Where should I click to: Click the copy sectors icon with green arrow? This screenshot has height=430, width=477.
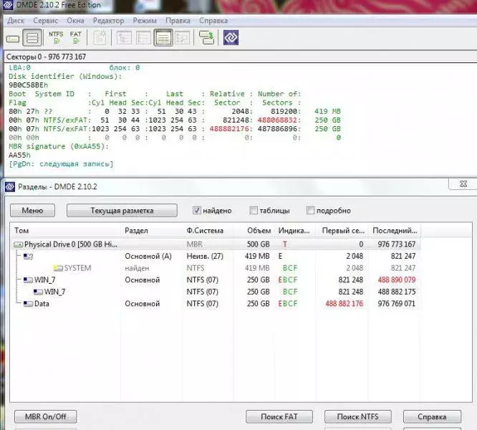[206, 38]
